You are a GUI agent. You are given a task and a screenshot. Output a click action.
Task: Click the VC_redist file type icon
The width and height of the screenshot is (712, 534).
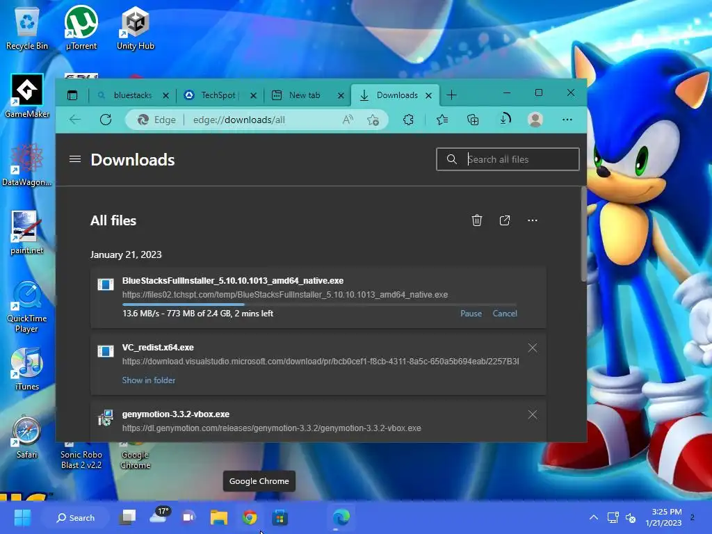coord(106,351)
